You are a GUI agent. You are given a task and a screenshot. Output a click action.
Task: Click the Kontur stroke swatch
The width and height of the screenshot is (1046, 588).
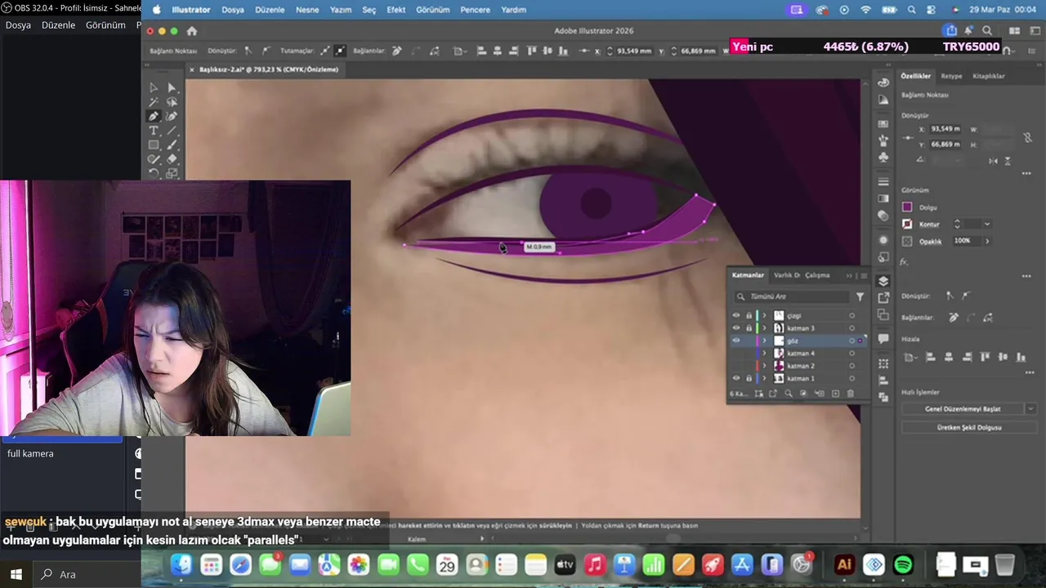907,224
